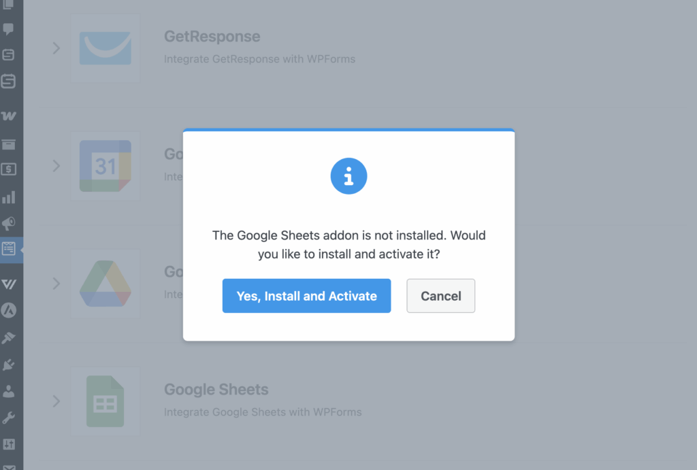Open the bar chart Analytics sidebar icon

9,197
